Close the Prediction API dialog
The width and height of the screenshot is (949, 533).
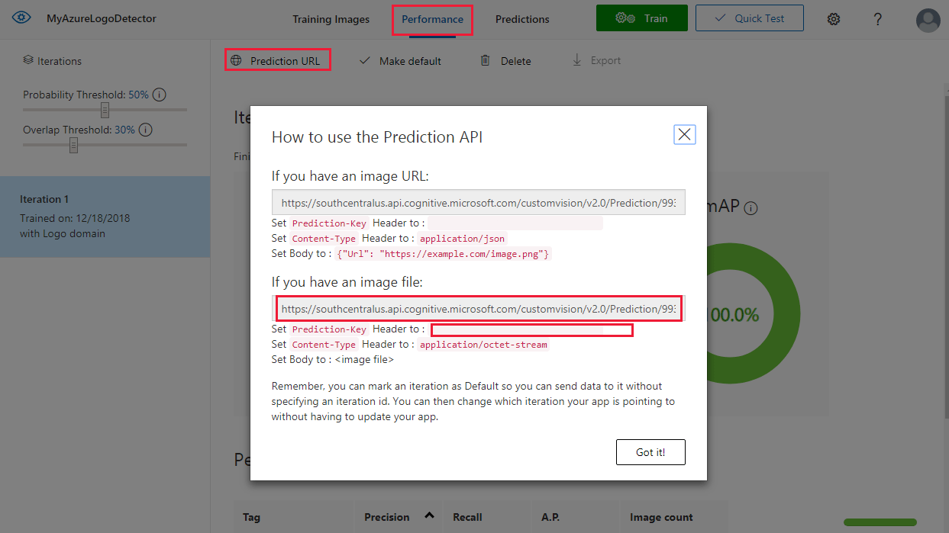pyautogui.click(x=685, y=135)
